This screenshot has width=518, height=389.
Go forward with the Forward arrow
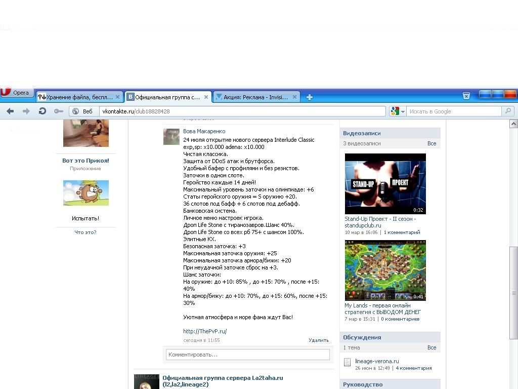click(x=26, y=111)
